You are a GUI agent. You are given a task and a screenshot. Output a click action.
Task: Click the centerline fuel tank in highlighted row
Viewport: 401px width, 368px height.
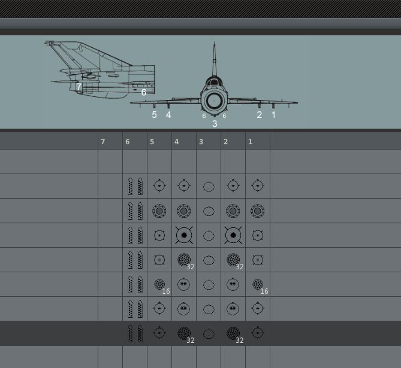coord(209,334)
